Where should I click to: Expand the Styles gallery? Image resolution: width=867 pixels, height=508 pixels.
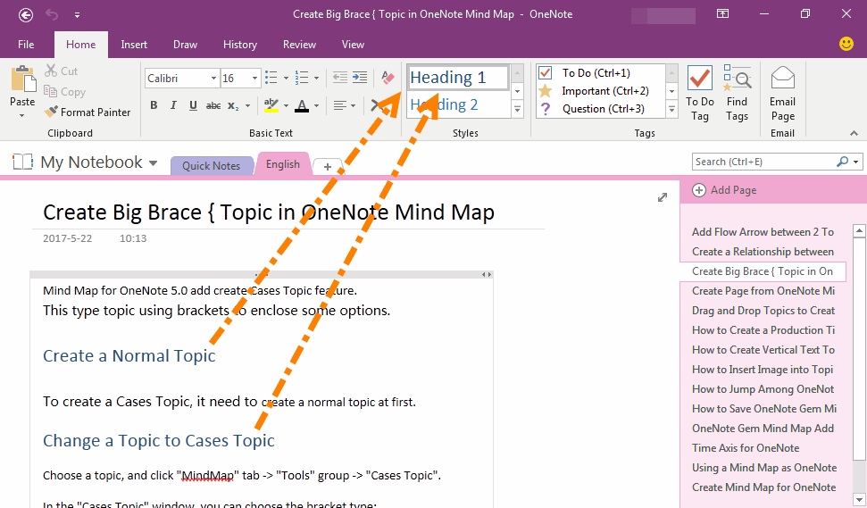(518, 109)
